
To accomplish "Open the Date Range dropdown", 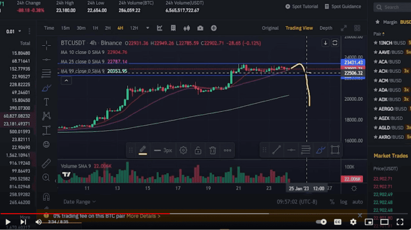I will (79, 202).
